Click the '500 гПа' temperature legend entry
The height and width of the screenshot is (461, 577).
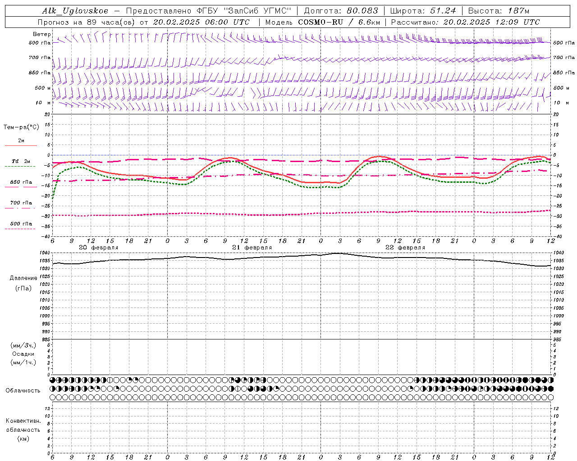21,224
